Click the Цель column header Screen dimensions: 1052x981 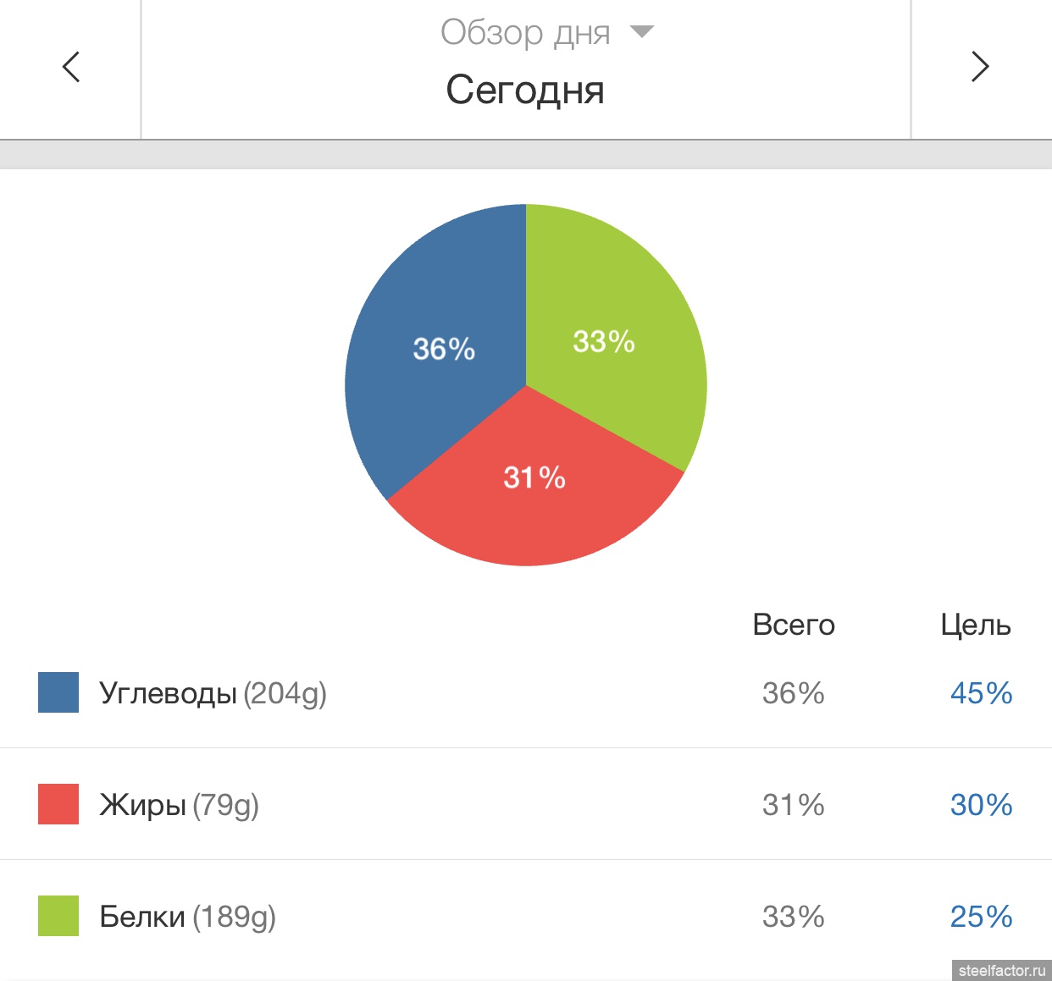pyautogui.click(x=976, y=626)
